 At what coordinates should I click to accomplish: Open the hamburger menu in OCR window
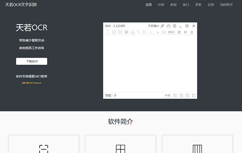click(x=175, y=26)
